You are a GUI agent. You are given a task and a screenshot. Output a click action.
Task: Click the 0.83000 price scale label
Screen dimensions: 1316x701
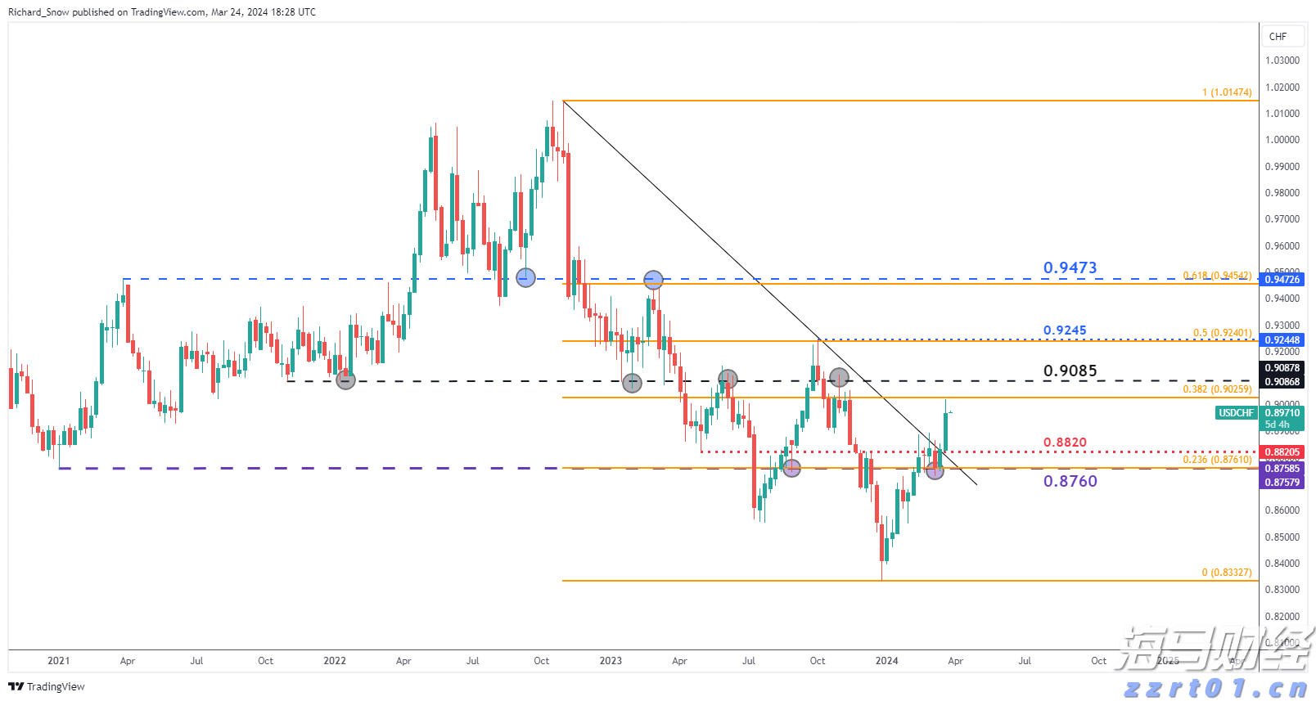[1282, 590]
